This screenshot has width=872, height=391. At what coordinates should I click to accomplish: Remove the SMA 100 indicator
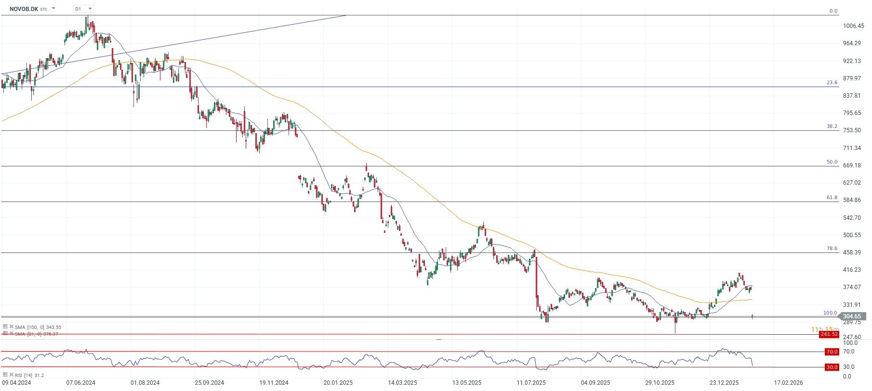click(11, 327)
